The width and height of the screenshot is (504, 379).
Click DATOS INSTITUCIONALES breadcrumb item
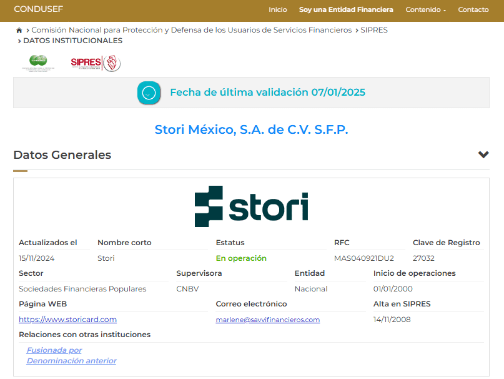click(72, 41)
